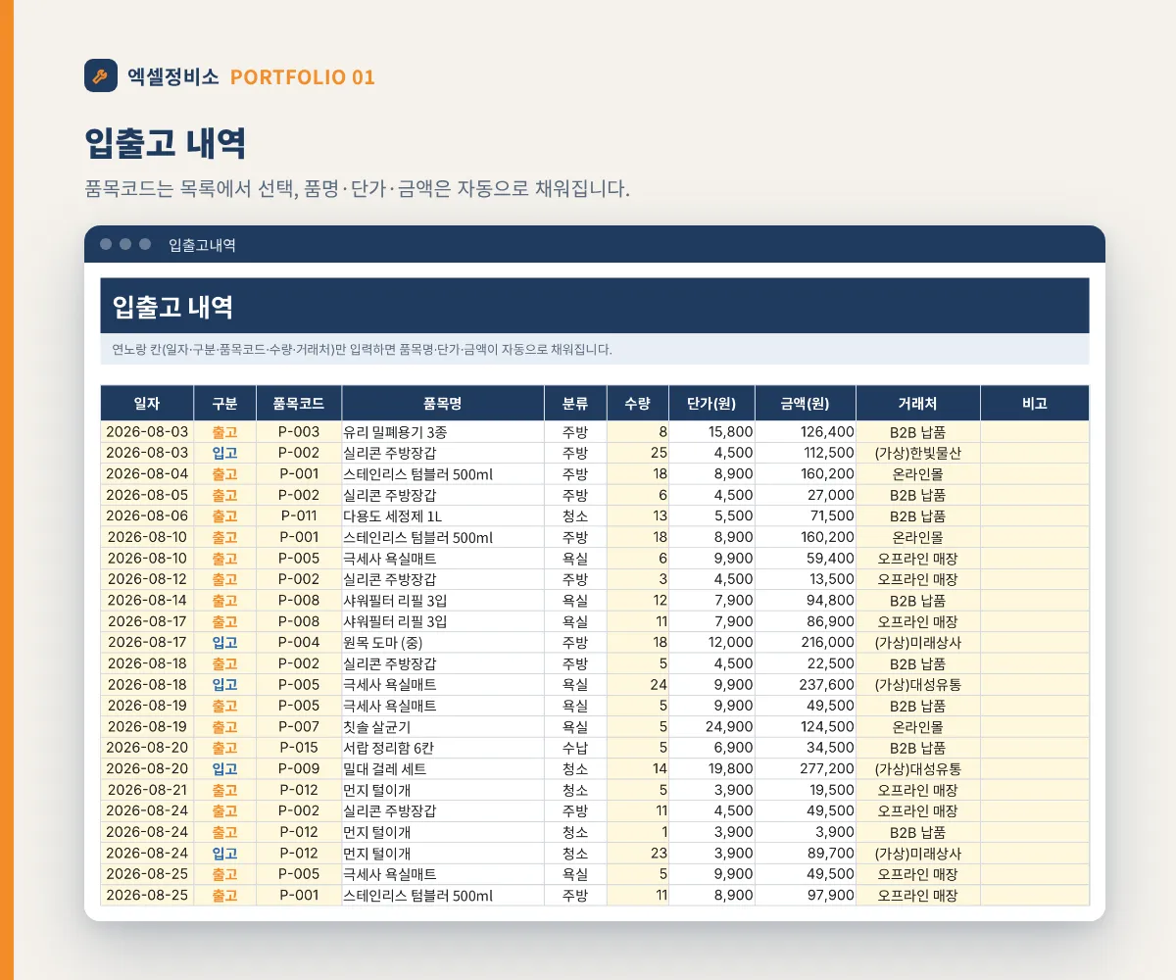Screen dimensions: 1176x980
Task: Select the unit price cell 5,500
Action: click(712, 515)
